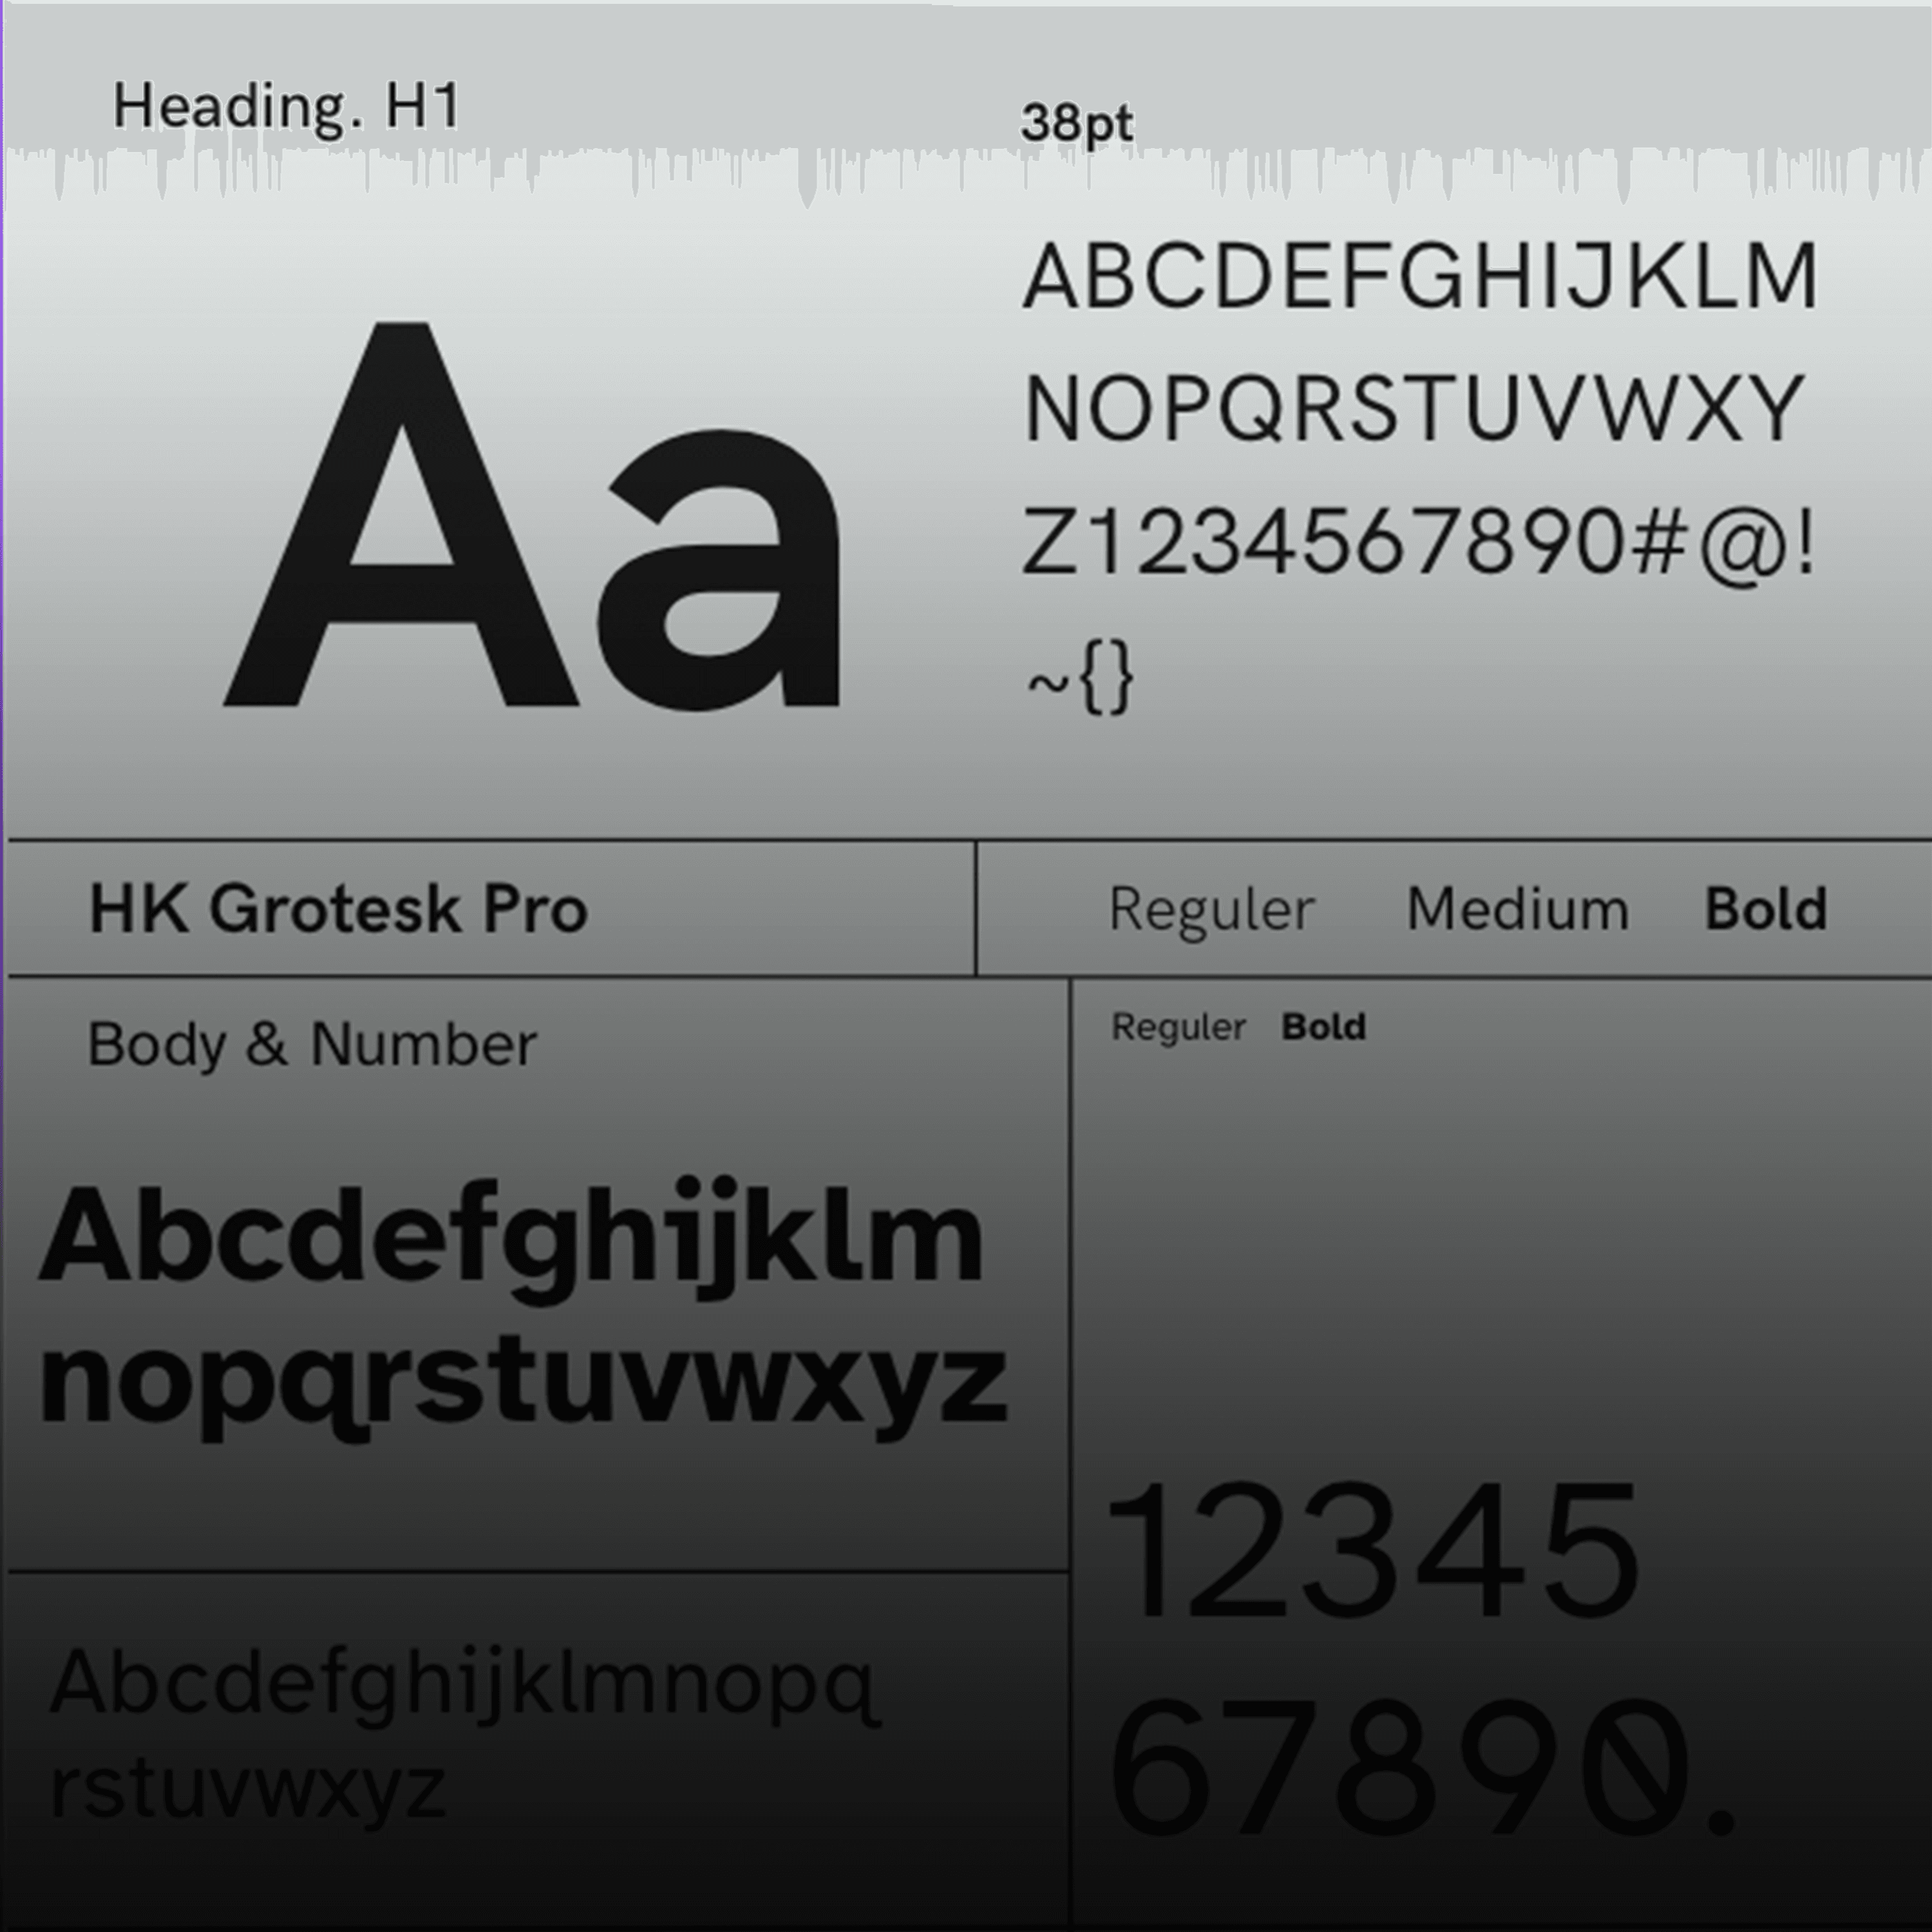The image size is (1932, 1932).
Task: Click the Body & Number label
Action: [x=312, y=1045]
